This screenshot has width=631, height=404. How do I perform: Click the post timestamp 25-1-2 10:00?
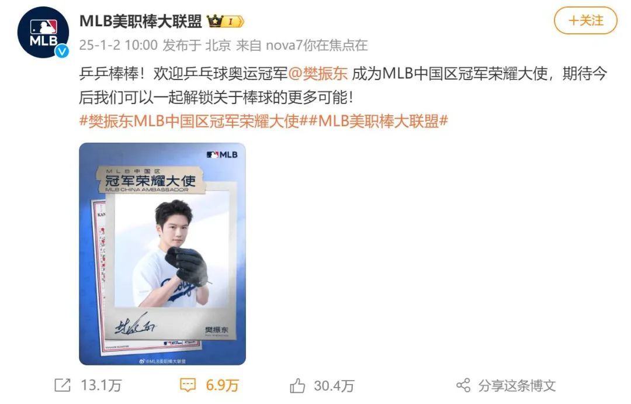(118, 45)
